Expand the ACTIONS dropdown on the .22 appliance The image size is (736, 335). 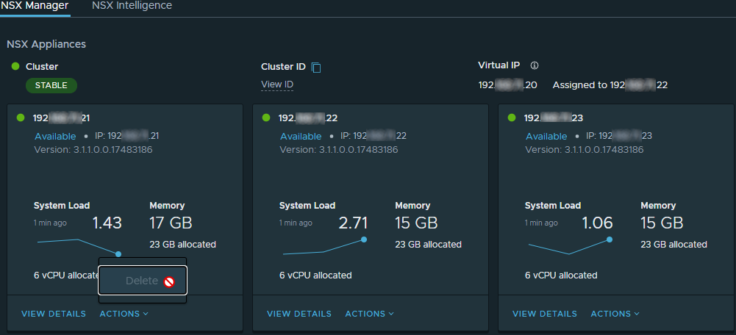coord(369,314)
